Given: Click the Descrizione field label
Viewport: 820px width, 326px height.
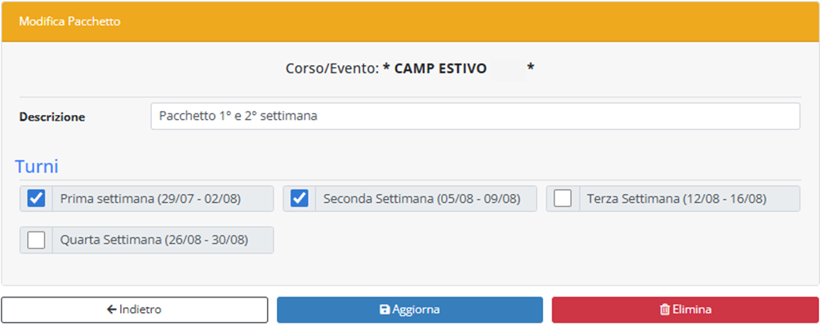Looking at the screenshot, I should [52, 117].
